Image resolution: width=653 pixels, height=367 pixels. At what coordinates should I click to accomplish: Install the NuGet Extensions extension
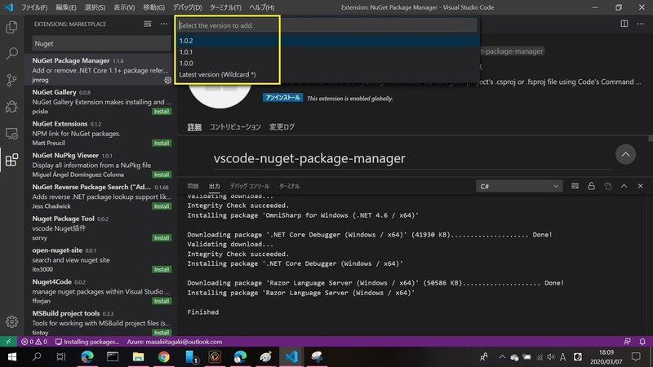coord(162,144)
